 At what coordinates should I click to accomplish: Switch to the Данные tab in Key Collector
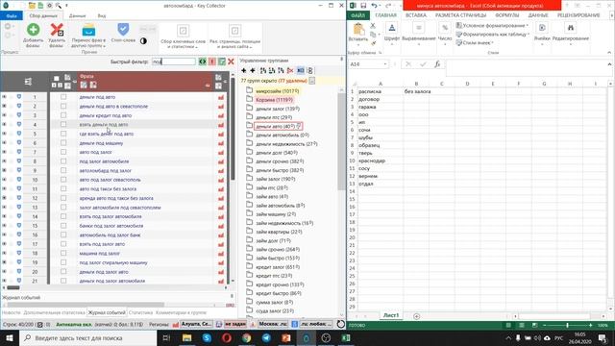coord(77,15)
